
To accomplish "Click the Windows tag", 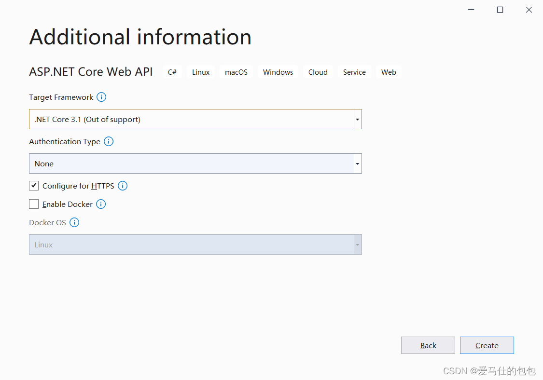I will [x=278, y=72].
